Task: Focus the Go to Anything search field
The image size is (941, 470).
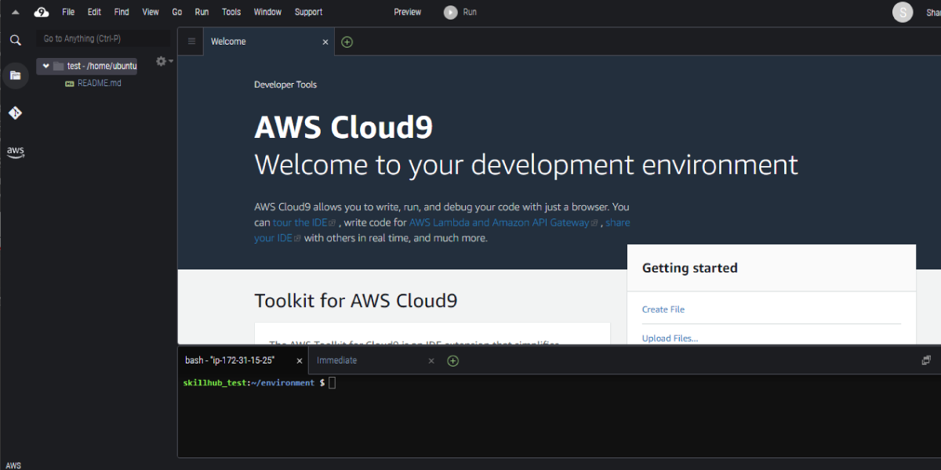Action: tap(103, 38)
